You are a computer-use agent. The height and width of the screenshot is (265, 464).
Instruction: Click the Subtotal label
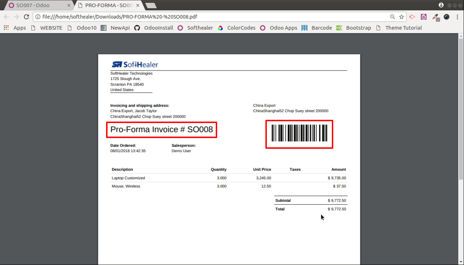283,201
